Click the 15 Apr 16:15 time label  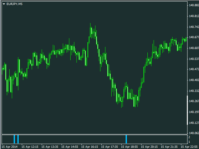[x=90, y=147]
